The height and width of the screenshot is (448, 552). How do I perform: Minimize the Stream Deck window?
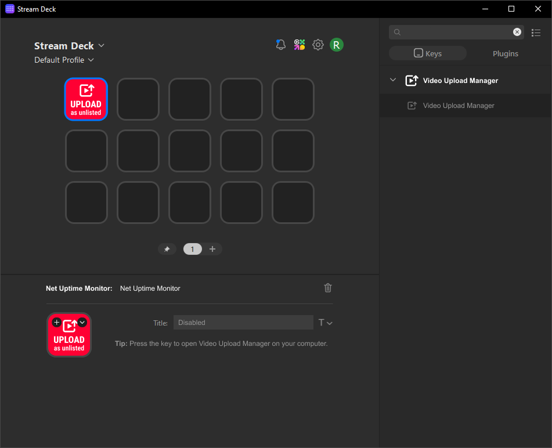485,9
